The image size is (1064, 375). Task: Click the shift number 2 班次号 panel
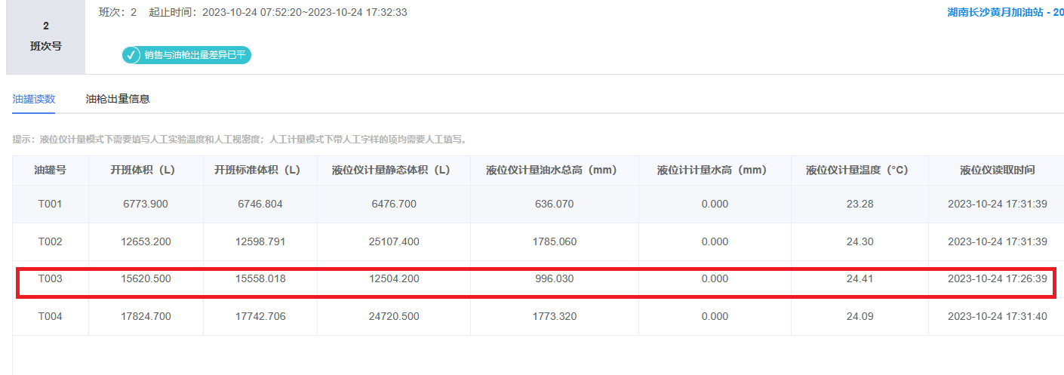[46, 36]
